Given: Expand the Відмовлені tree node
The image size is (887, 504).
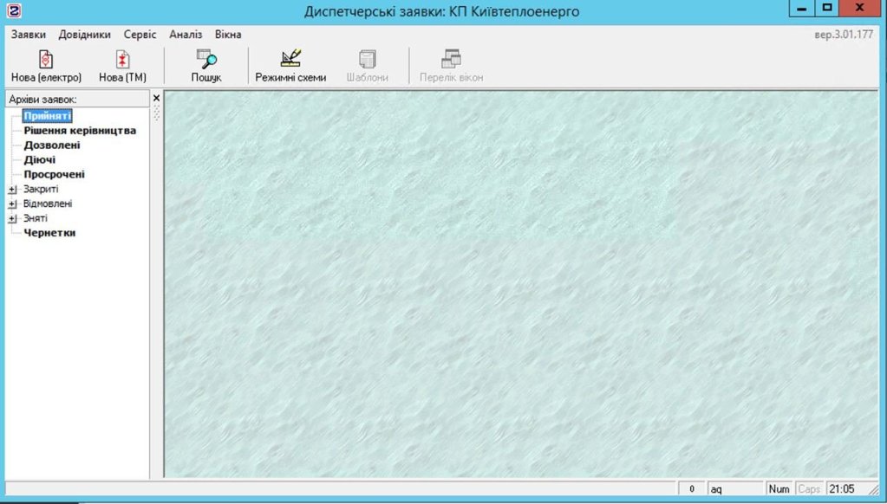Looking at the screenshot, I should pyautogui.click(x=12, y=204).
